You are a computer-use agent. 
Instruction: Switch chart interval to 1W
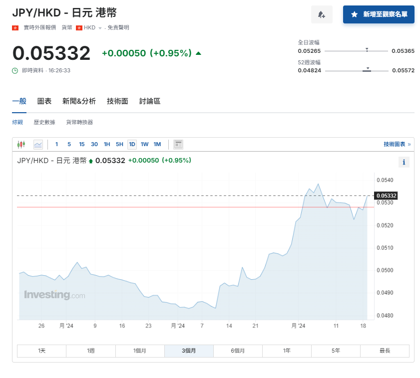pos(144,145)
